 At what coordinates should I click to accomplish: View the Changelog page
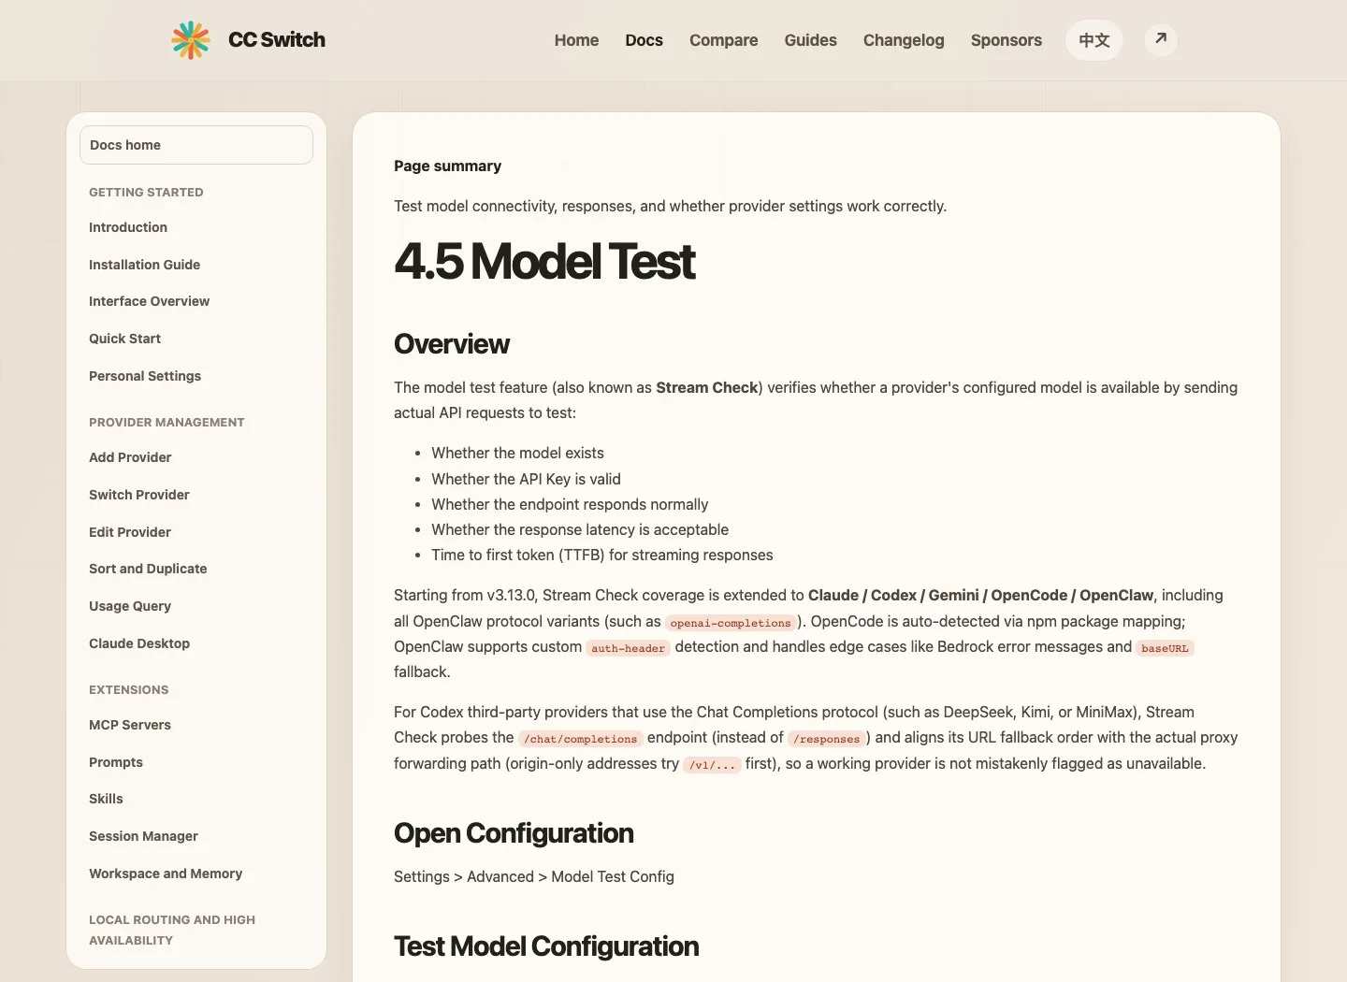click(x=904, y=40)
